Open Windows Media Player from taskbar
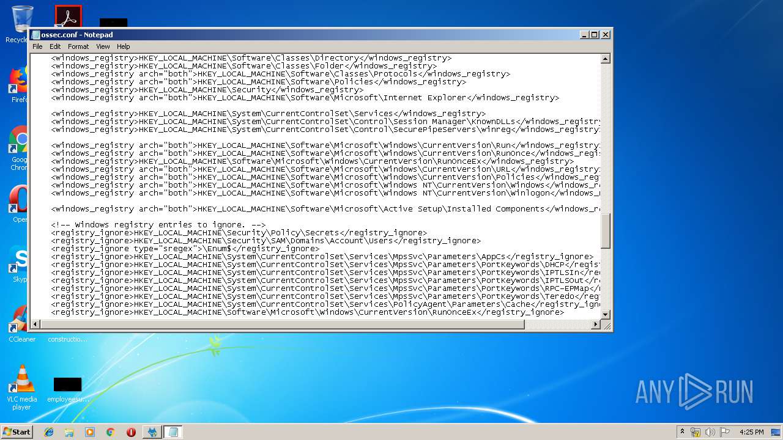783x440 pixels. (90, 431)
